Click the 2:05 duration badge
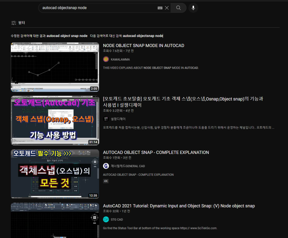The height and width of the screenshot is (238, 288). pos(94,88)
